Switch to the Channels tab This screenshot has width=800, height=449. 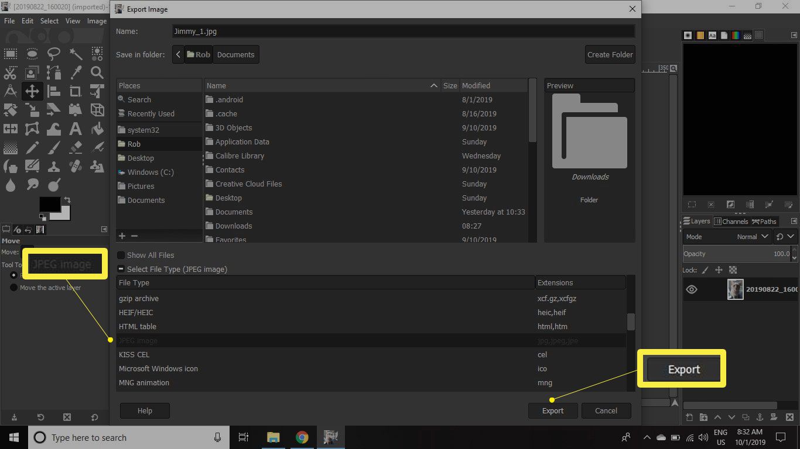(731, 221)
